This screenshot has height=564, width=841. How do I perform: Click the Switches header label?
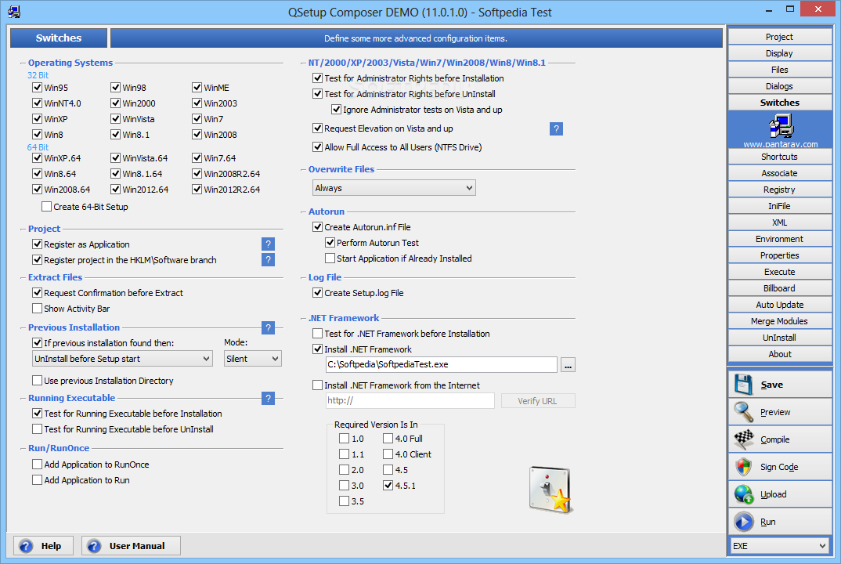[x=59, y=38]
